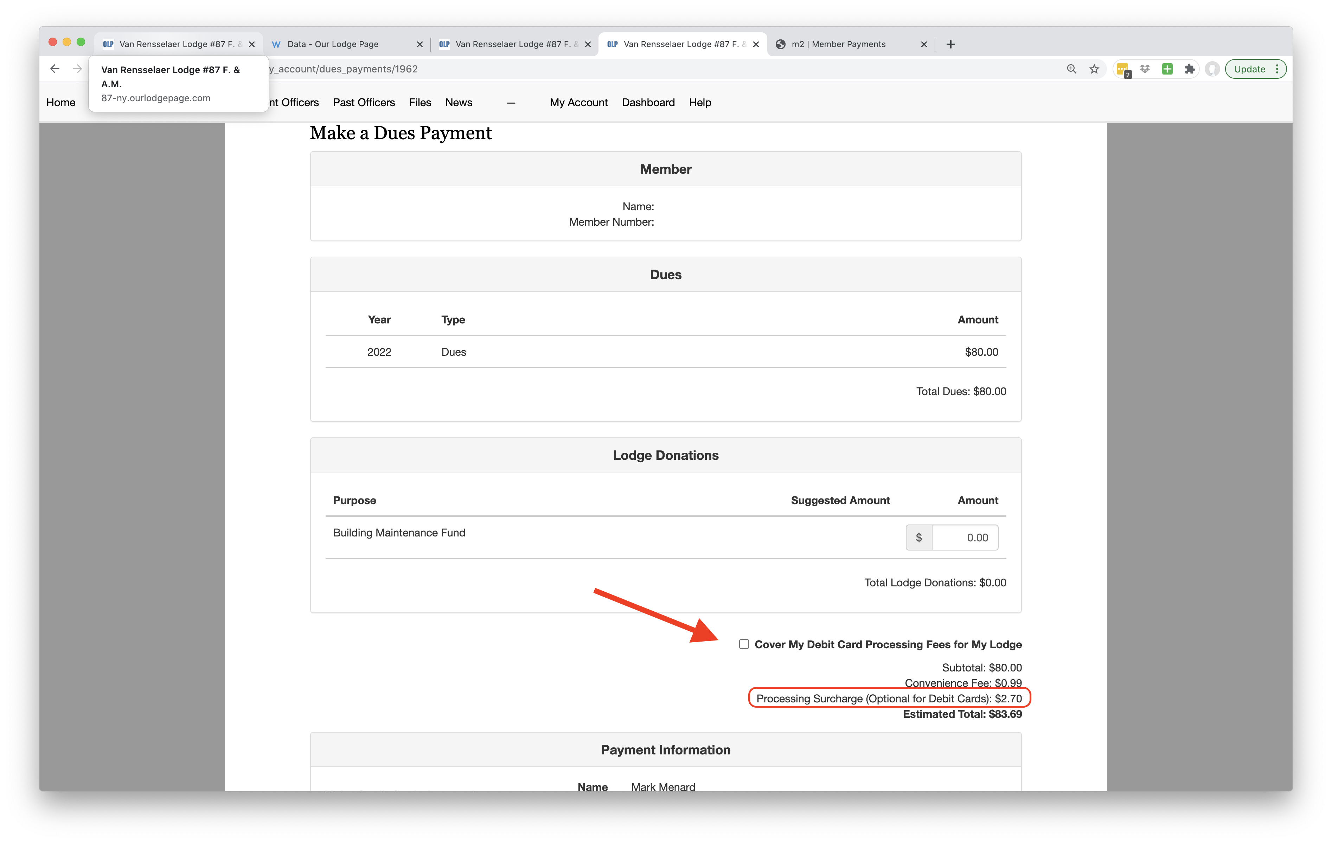This screenshot has width=1332, height=843.
Task: Open the Past Officers menu item
Action: 364,102
